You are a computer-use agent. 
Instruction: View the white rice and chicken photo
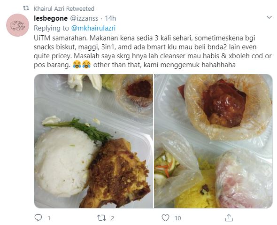tap(93, 141)
